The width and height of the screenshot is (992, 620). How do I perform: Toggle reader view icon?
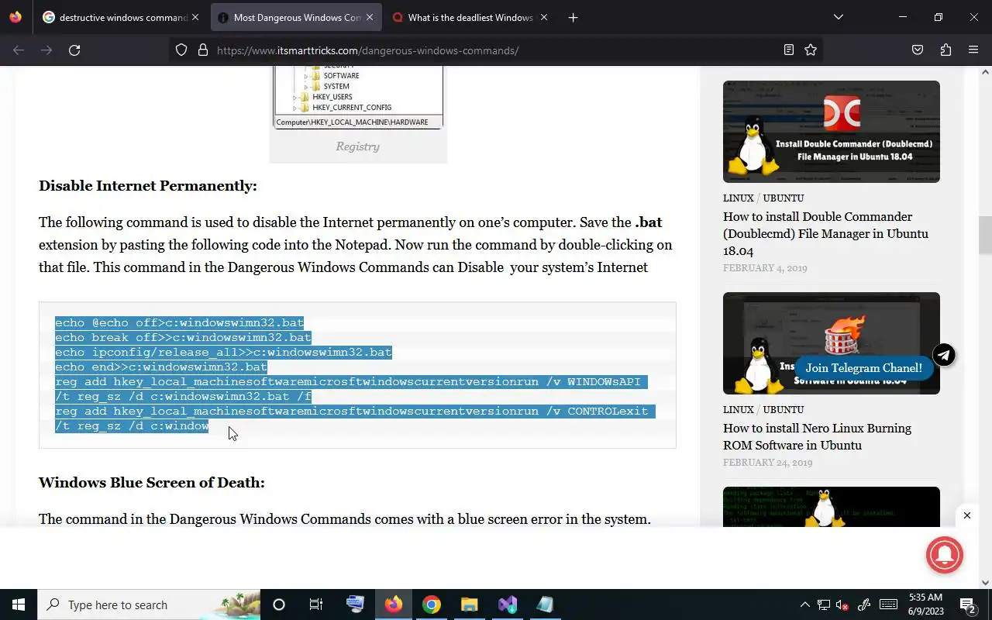(789, 50)
